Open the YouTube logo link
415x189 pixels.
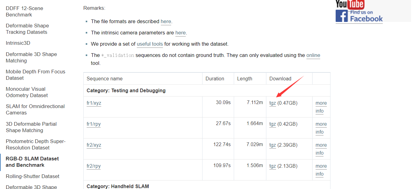350,4
